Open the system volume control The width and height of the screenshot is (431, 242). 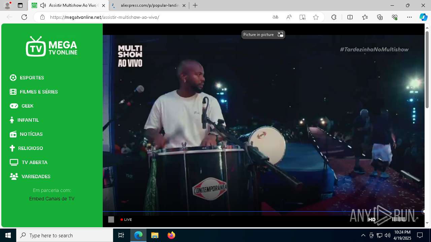pyautogui.click(x=387, y=235)
